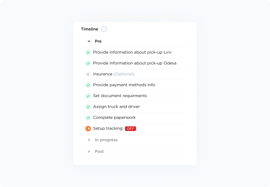Click the Insurance skipped status icon
Viewport: 270px width, 187px height.
(x=88, y=74)
